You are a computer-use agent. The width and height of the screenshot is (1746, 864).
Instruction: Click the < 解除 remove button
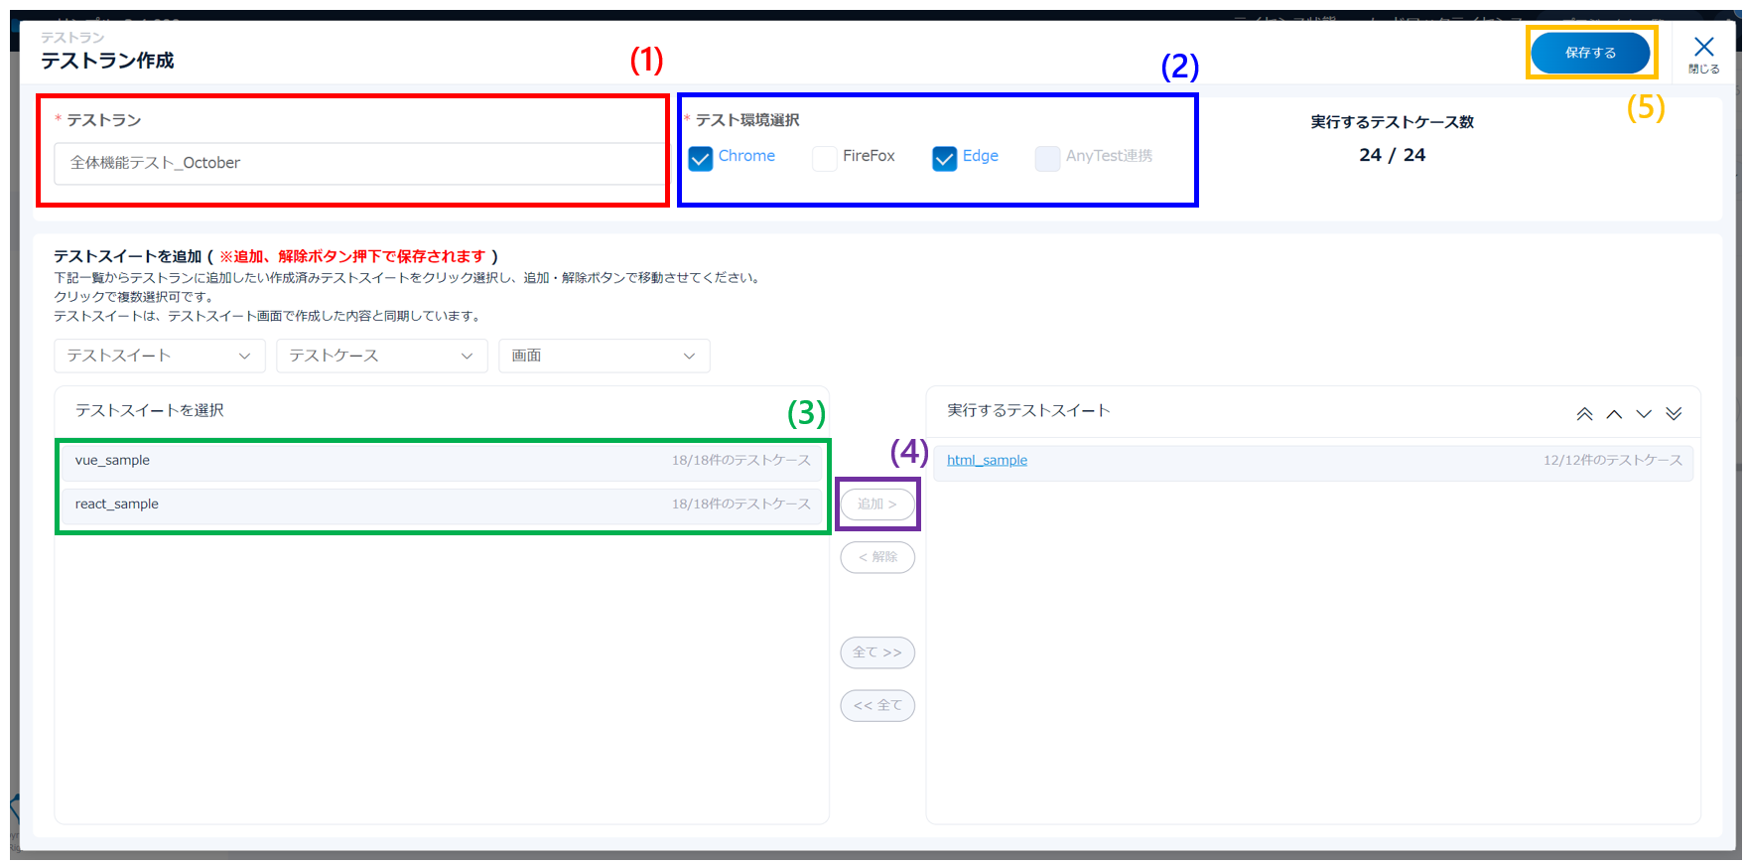click(x=877, y=557)
